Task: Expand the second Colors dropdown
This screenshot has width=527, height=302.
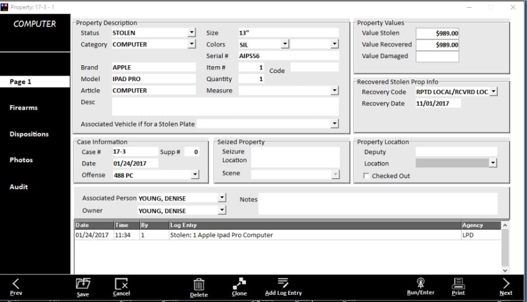Action: point(334,44)
